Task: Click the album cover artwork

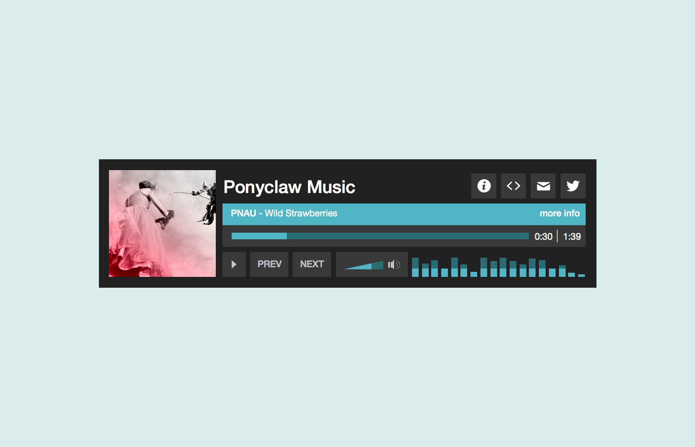Action: (x=162, y=223)
